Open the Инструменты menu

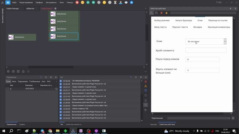click(51, 3)
